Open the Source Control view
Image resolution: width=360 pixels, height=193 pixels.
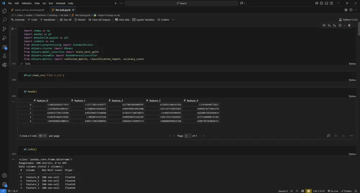click(x=4, y=29)
